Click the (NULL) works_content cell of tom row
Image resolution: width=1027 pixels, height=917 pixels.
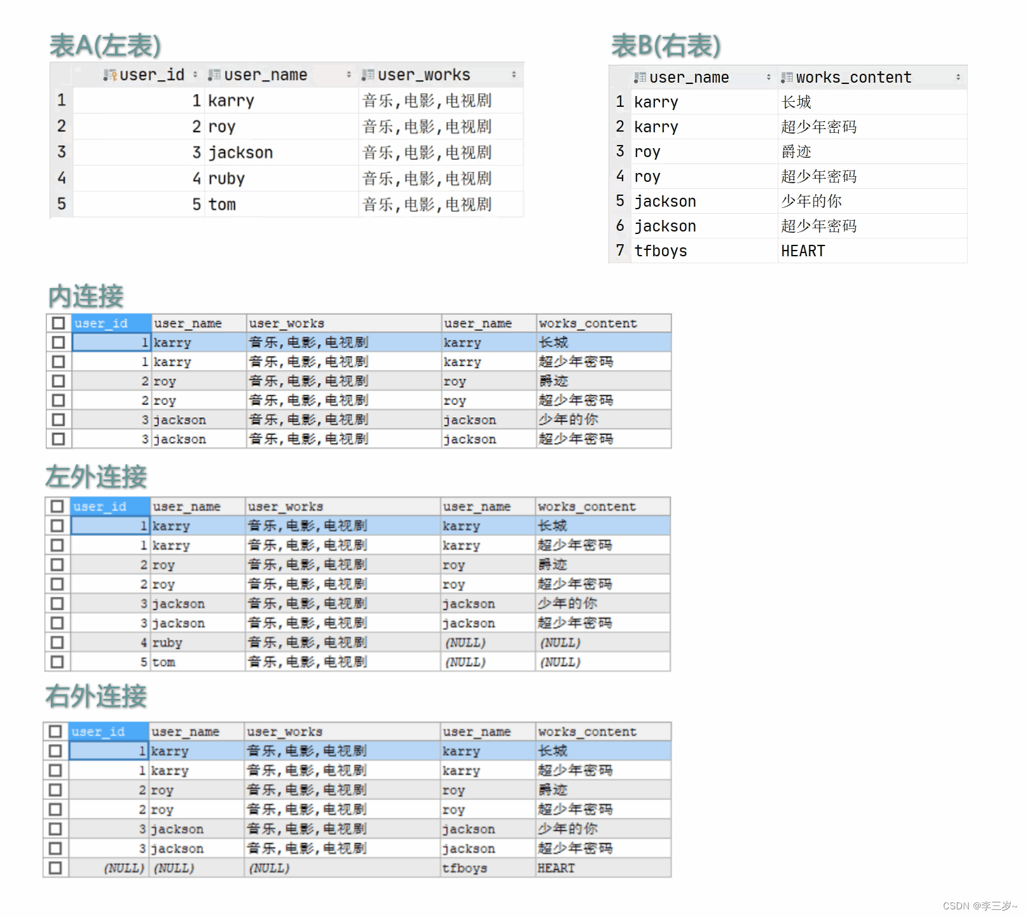pos(602,662)
